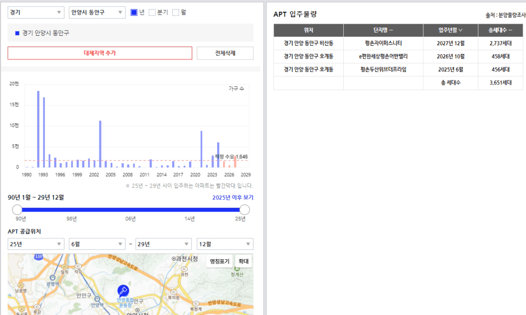Image resolution: width=526 pixels, height=315 pixels.
Task: Sort table by 단지명 column header
Action: tap(383, 30)
